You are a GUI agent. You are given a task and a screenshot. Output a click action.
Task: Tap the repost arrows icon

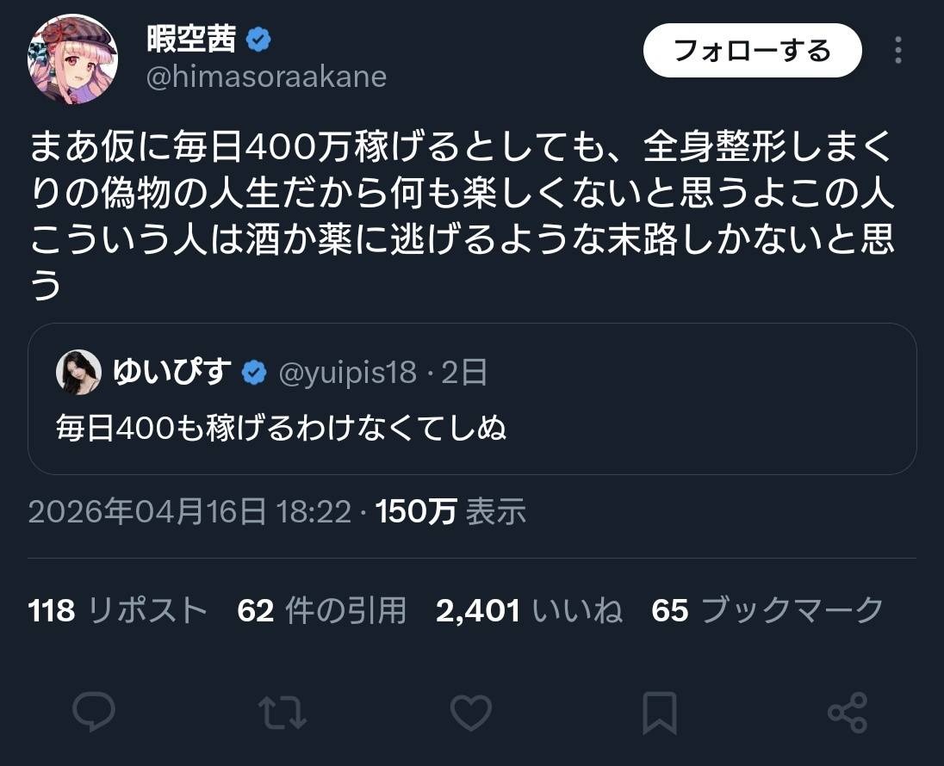[282, 713]
